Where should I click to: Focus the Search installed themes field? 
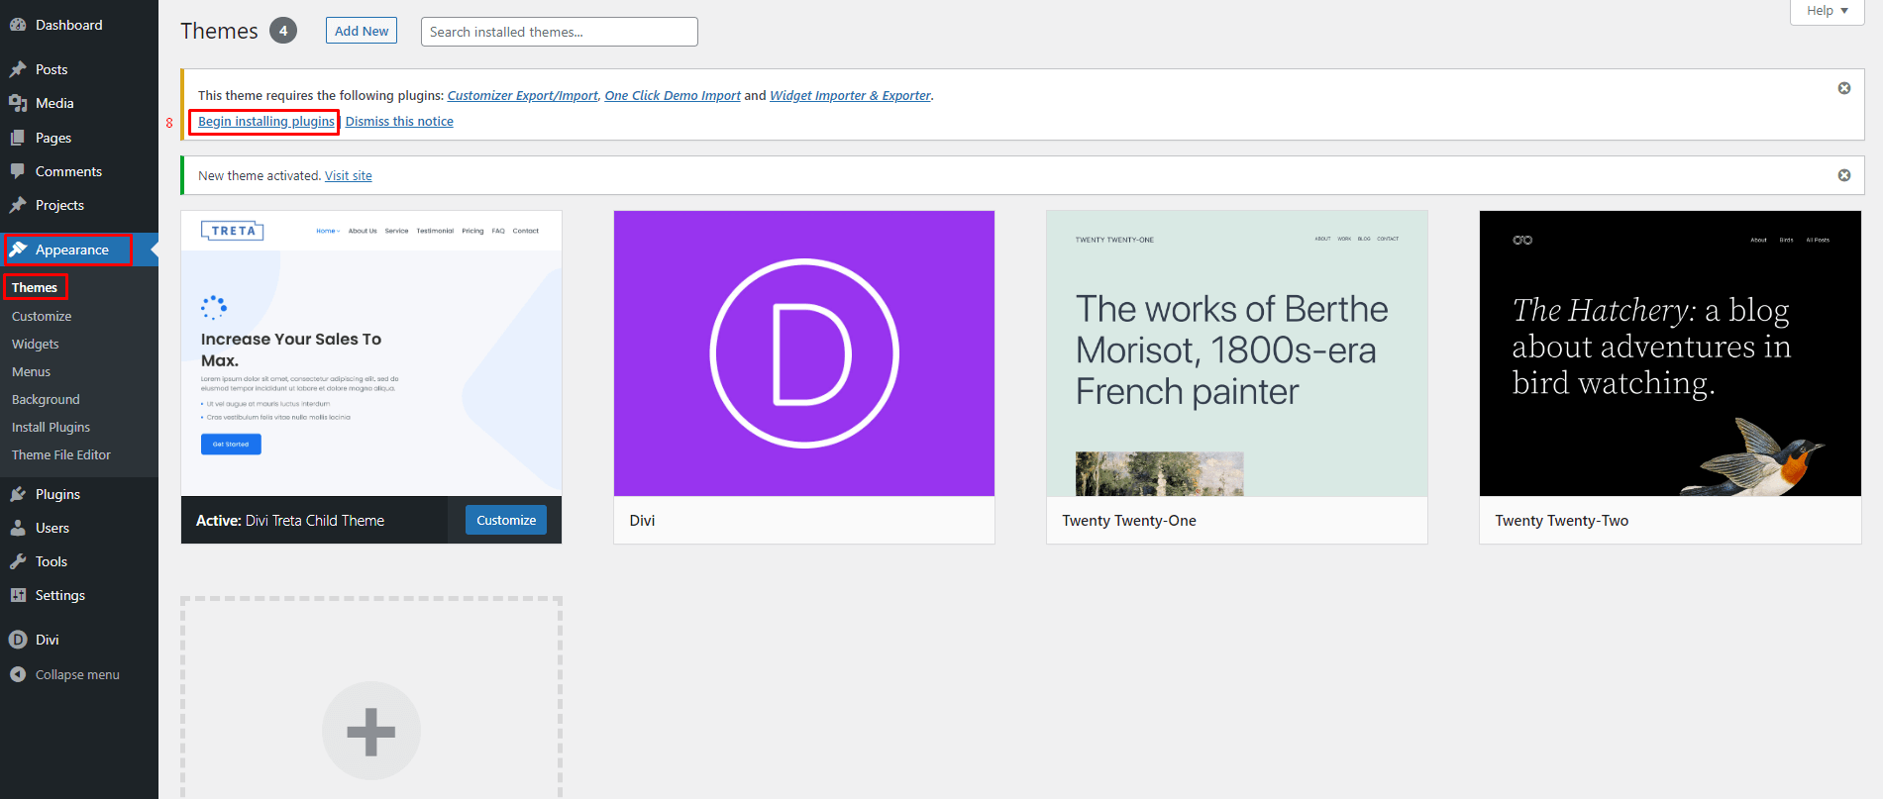pyautogui.click(x=560, y=32)
